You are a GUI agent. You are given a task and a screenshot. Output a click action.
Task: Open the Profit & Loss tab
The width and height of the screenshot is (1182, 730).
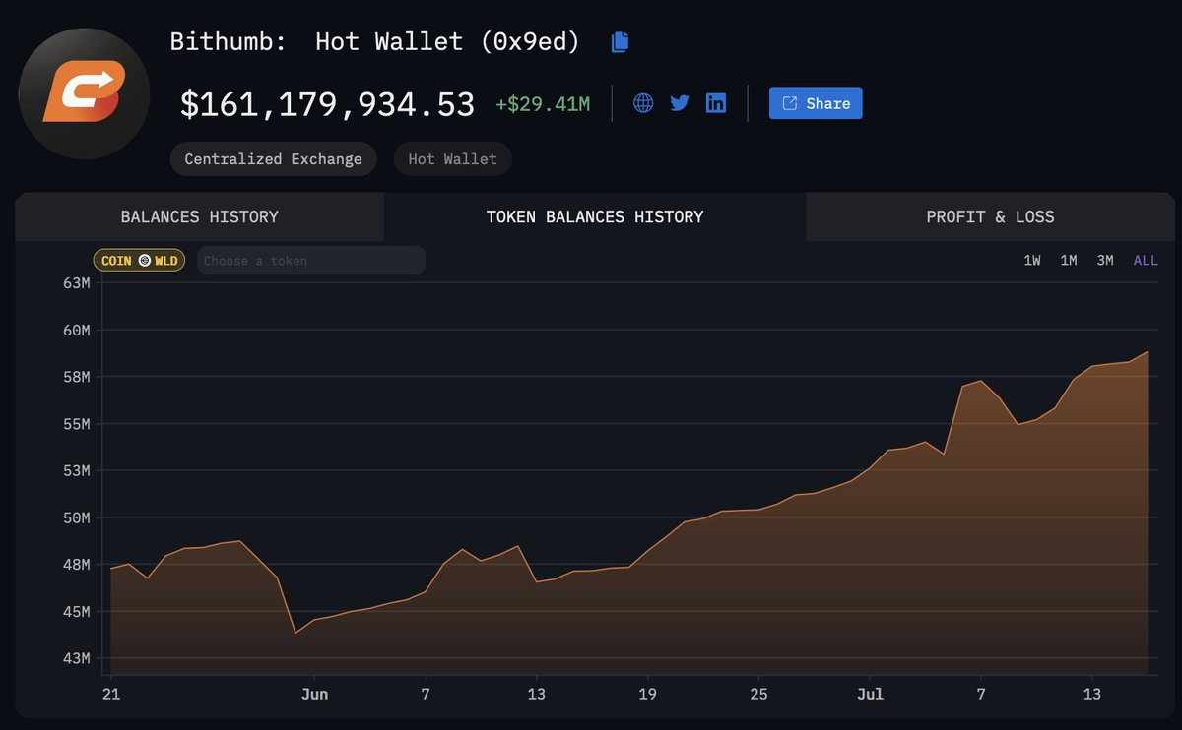(989, 216)
